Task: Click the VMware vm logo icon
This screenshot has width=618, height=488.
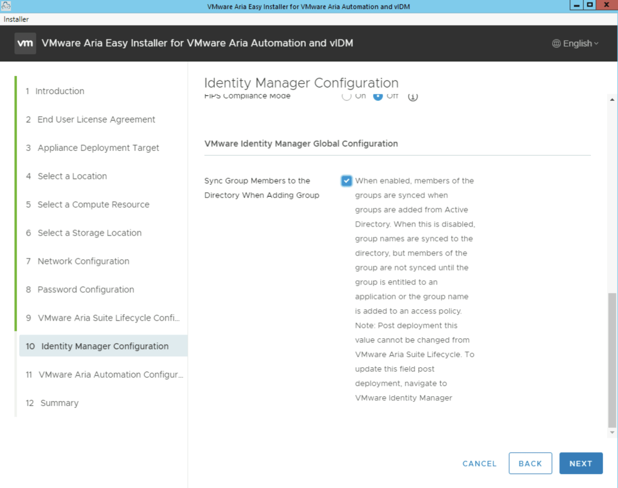Action: pos(25,43)
